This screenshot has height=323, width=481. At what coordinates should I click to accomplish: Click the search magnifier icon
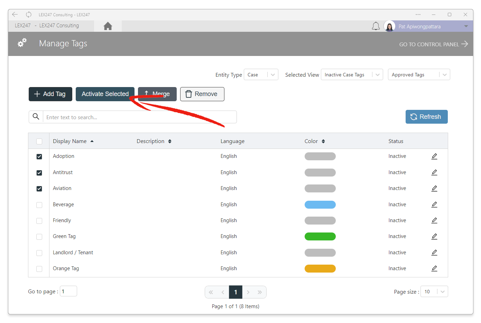point(36,117)
